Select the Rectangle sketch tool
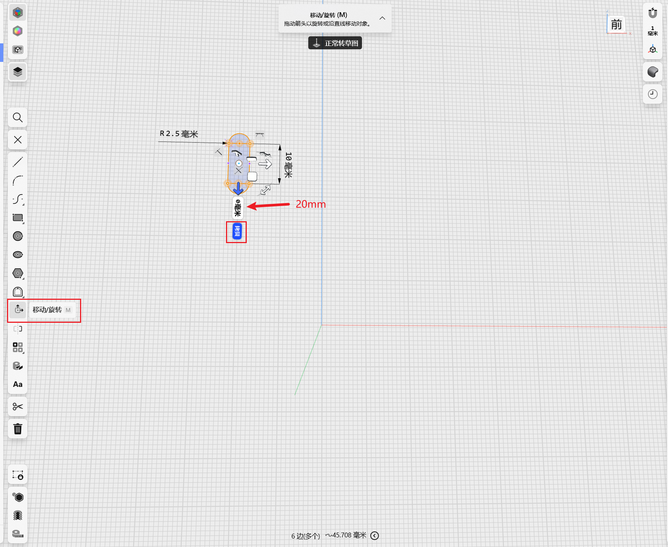 click(17, 218)
